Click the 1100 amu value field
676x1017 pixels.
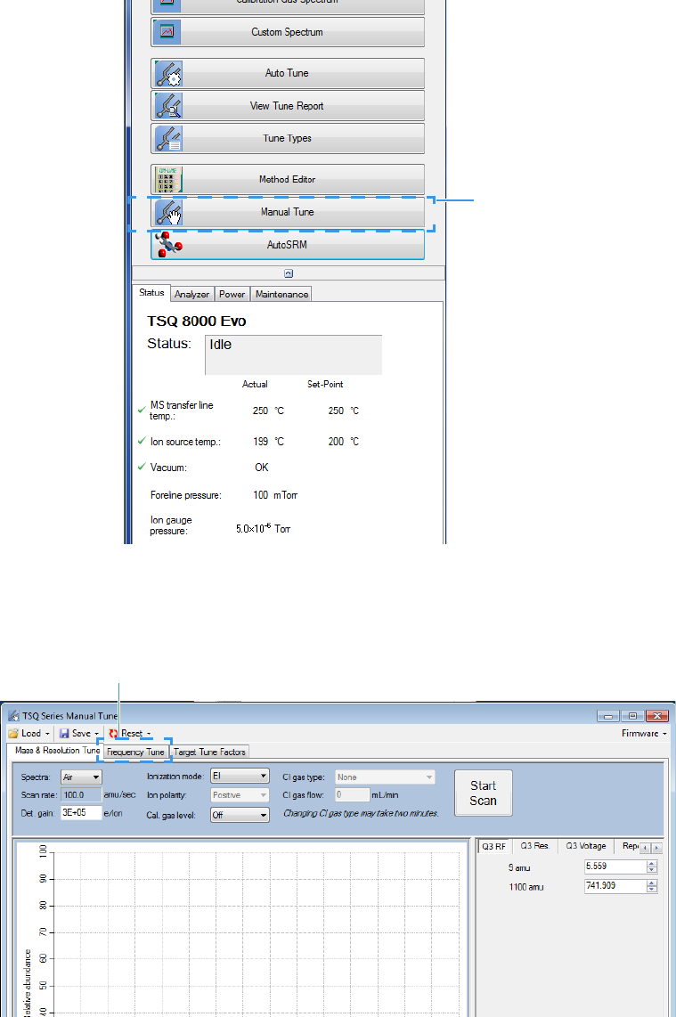coord(615,886)
